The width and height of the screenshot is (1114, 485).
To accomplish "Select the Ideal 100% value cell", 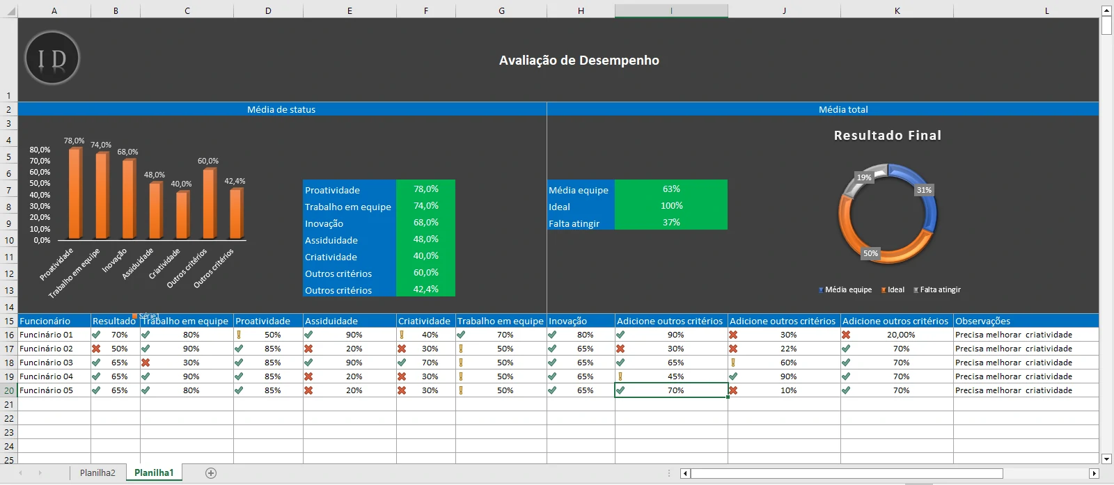I will click(671, 205).
